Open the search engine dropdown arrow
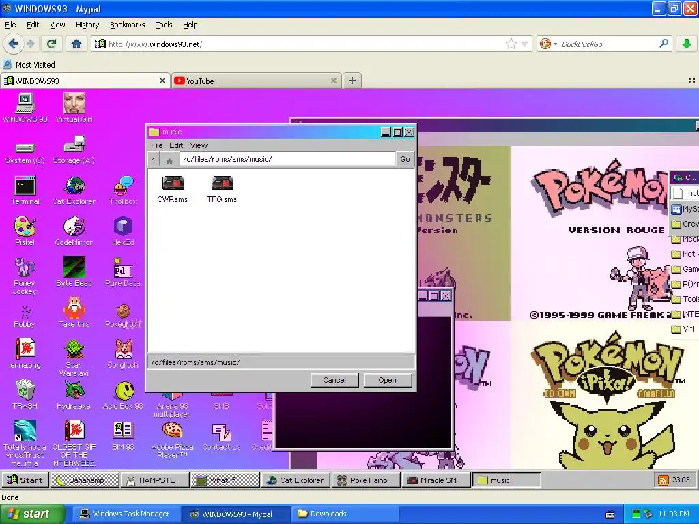This screenshot has height=524, width=699. pyautogui.click(x=555, y=44)
